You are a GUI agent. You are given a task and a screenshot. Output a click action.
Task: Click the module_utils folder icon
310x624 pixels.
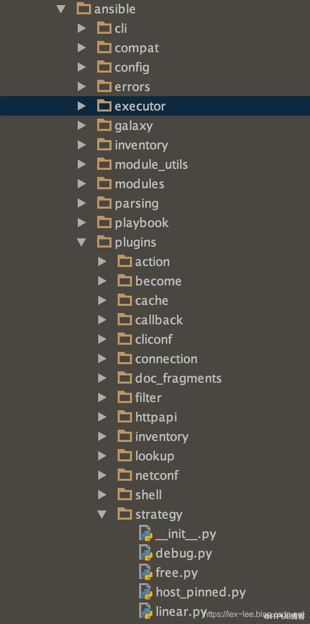(x=104, y=164)
